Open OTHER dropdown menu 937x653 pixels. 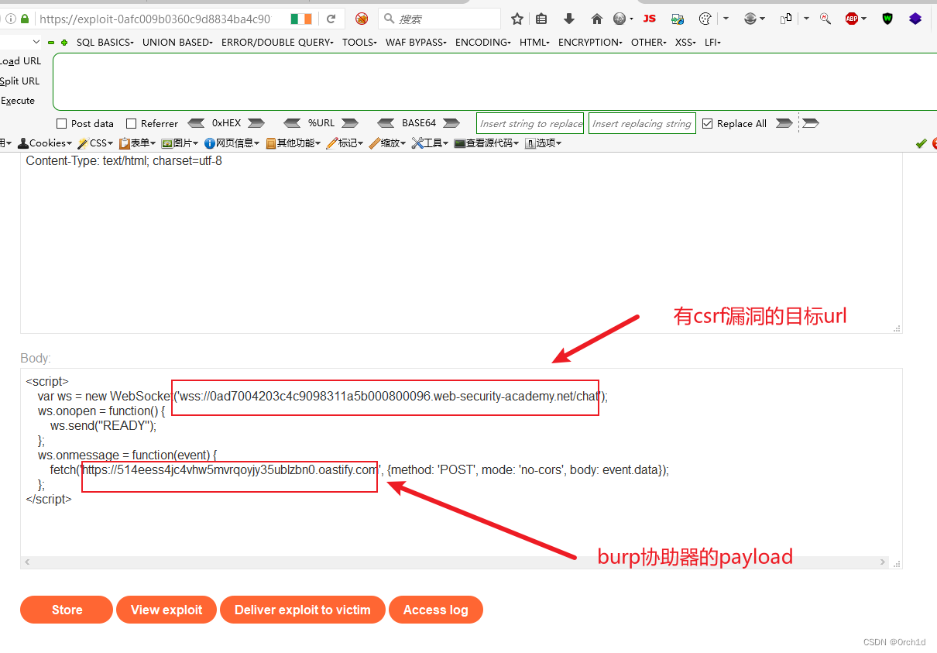[648, 43]
